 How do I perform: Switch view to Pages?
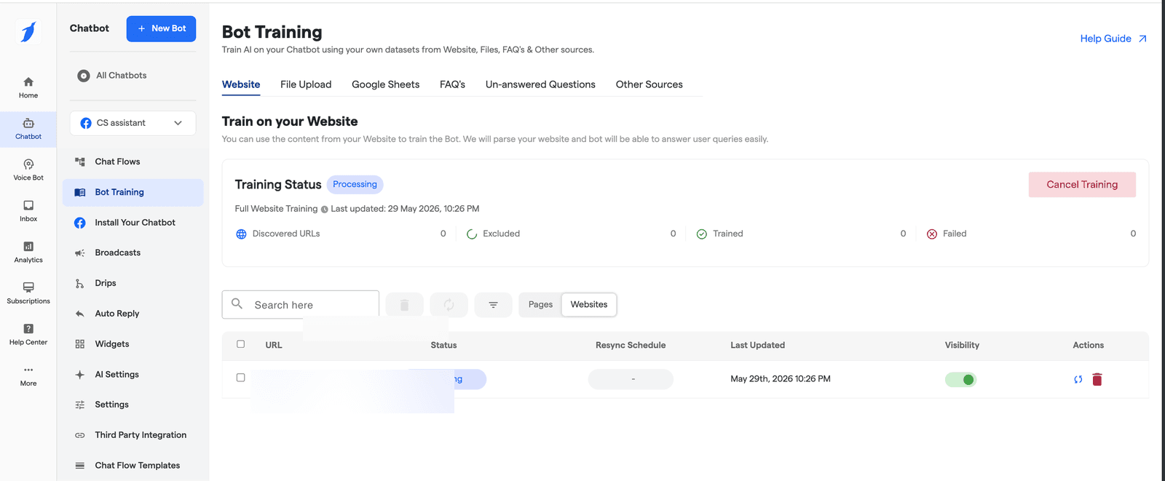pos(540,305)
